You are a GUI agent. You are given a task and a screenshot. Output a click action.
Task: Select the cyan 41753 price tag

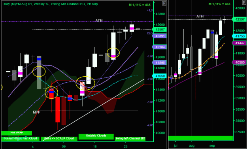pyautogui.click(x=239, y=36)
